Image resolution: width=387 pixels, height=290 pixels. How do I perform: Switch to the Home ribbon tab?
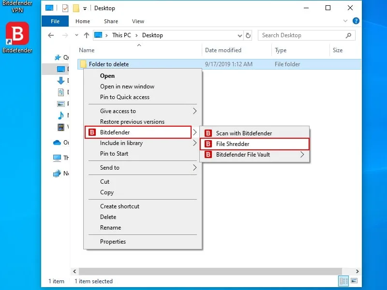click(x=83, y=21)
